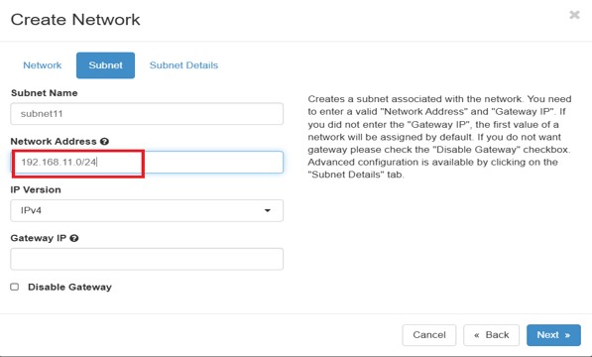Viewport: 592px width, 357px height.
Task: Check the Disable Gateway checkbox
Action: pyautogui.click(x=15, y=287)
